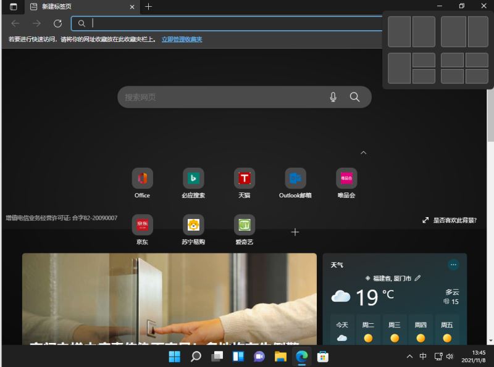
Task: Show hidden system tray icons
Action: tap(409, 357)
